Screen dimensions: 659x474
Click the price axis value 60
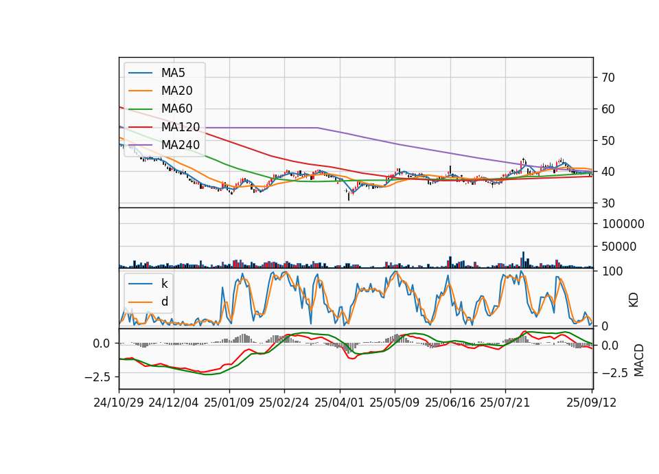(608, 109)
